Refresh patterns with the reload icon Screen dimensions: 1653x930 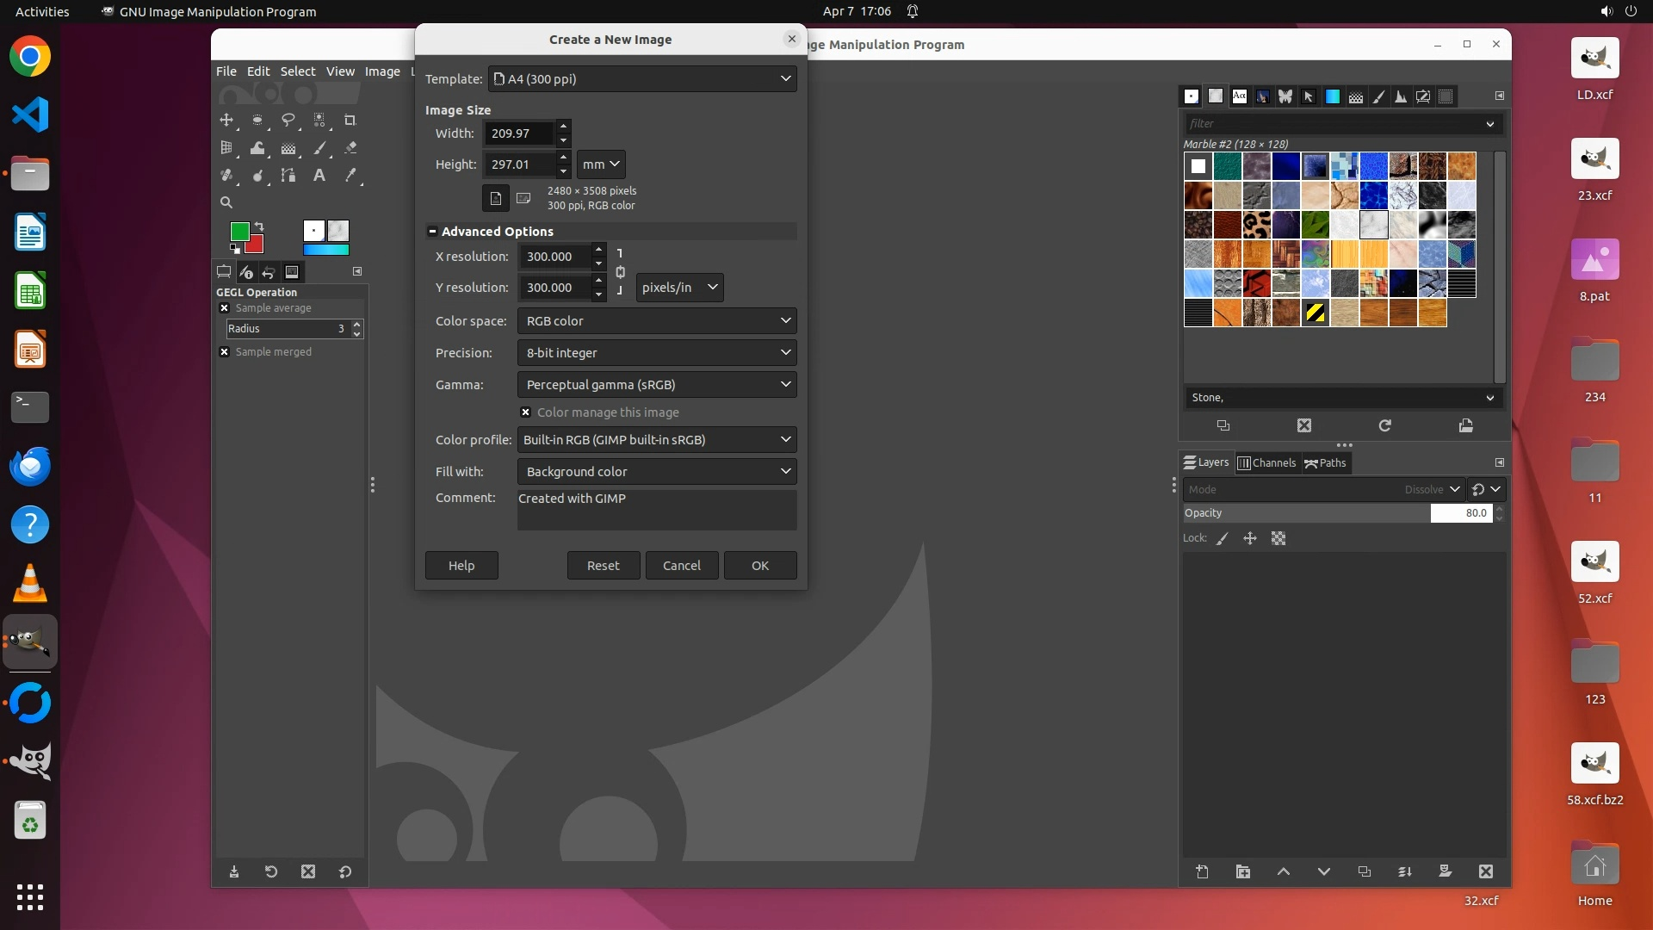pyautogui.click(x=1384, y=425)
